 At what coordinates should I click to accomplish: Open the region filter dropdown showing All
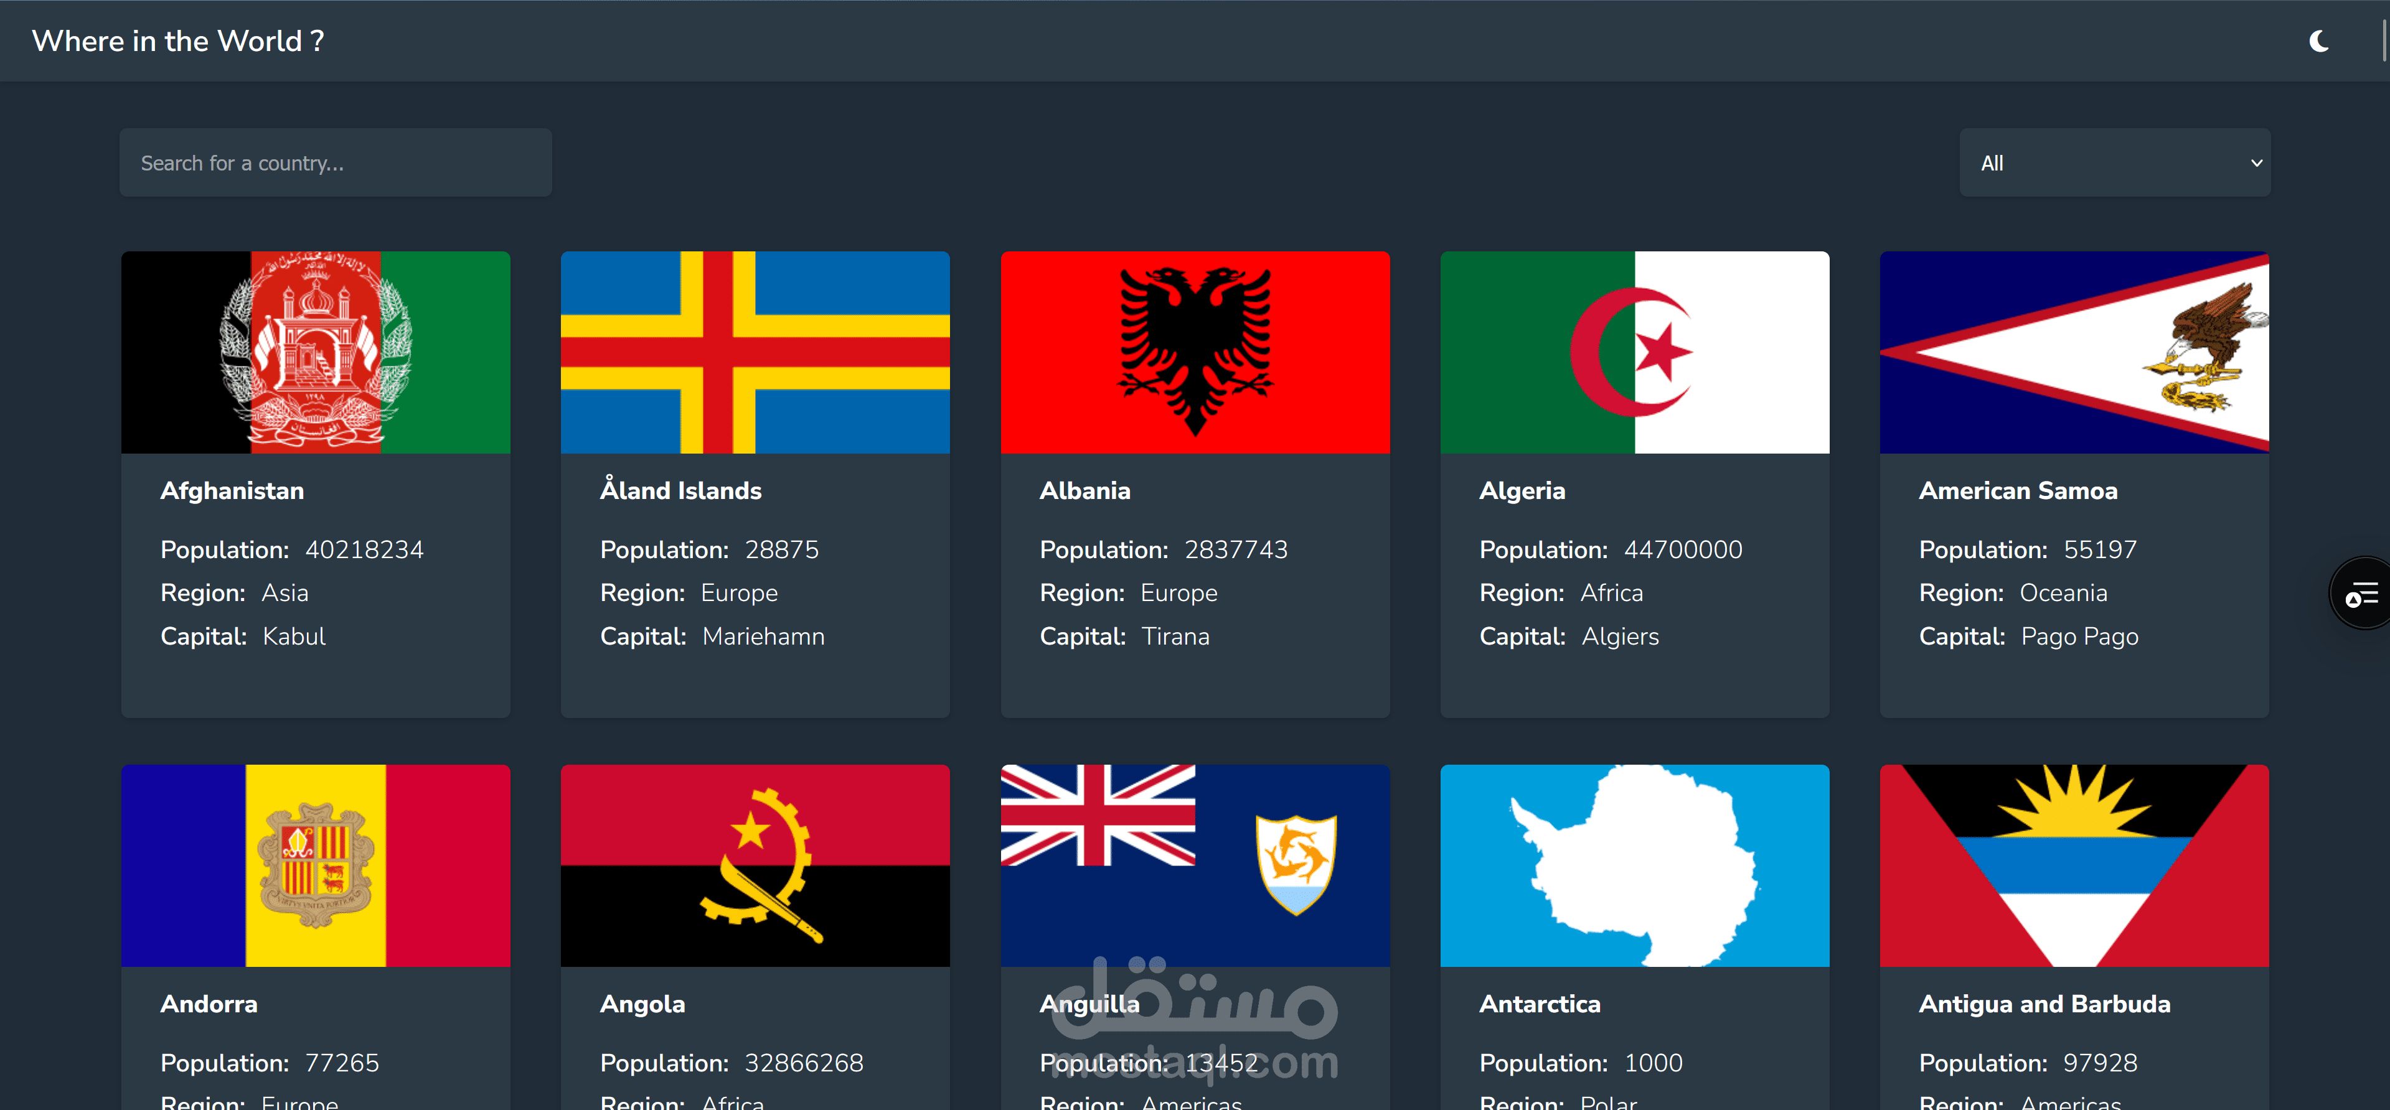pos(2114,162)
